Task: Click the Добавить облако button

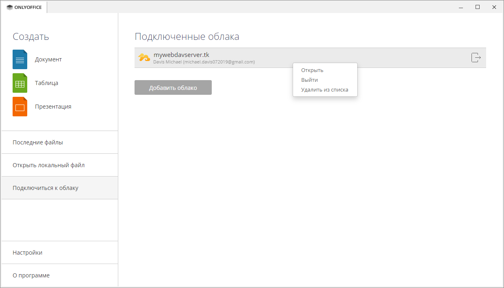Action: [173, 87]
